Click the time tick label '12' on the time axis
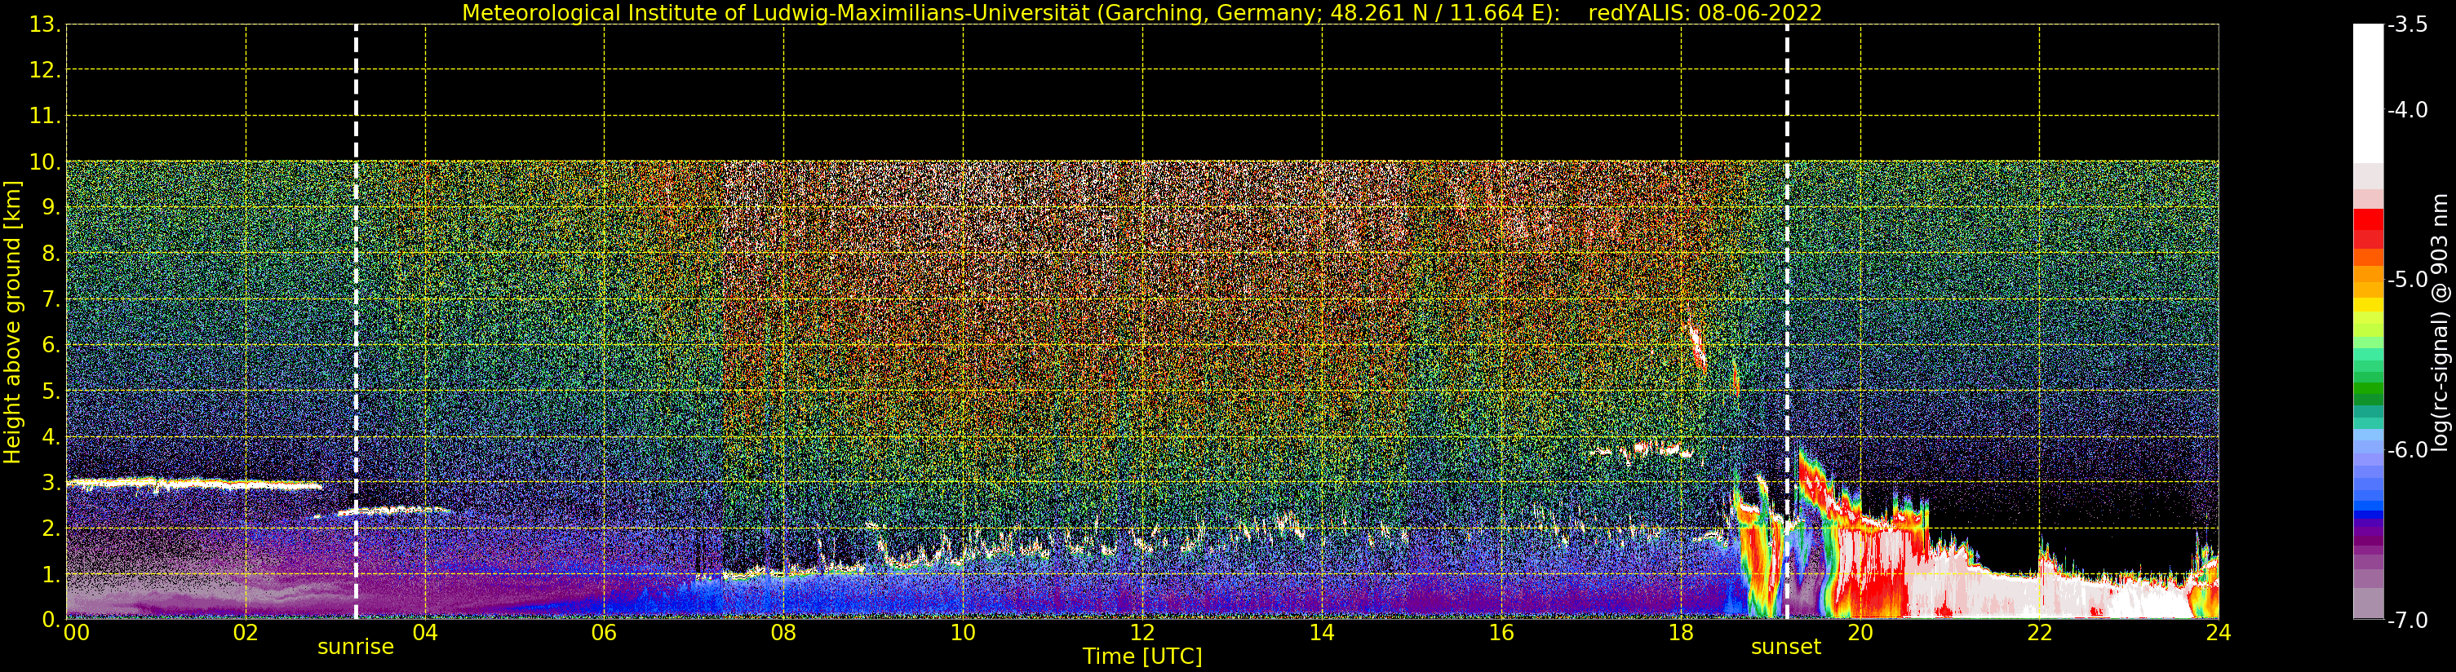Screen dimensions: 2456x672 click(1142, 633)
